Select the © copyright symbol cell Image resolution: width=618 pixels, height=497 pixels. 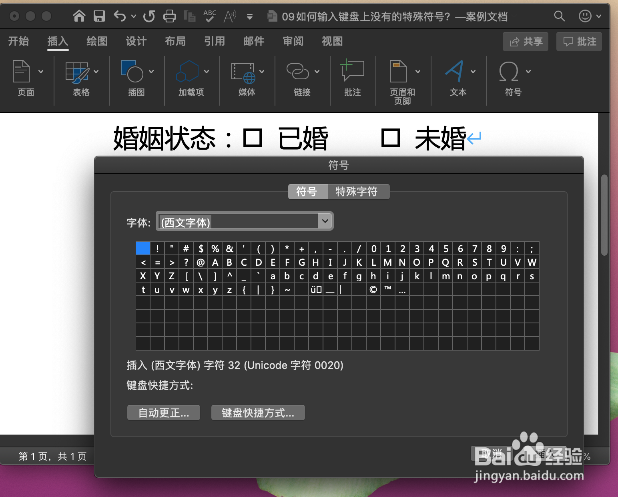(373, 289)
